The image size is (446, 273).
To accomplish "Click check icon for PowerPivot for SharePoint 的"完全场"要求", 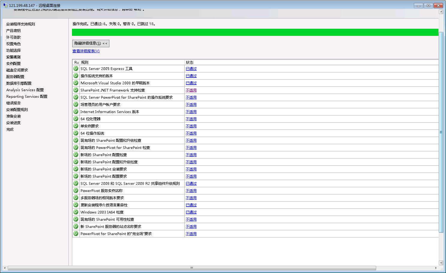I will pos(76,234).
